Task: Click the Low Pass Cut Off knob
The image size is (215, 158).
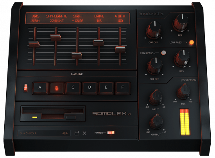Action: click(154, 30)
